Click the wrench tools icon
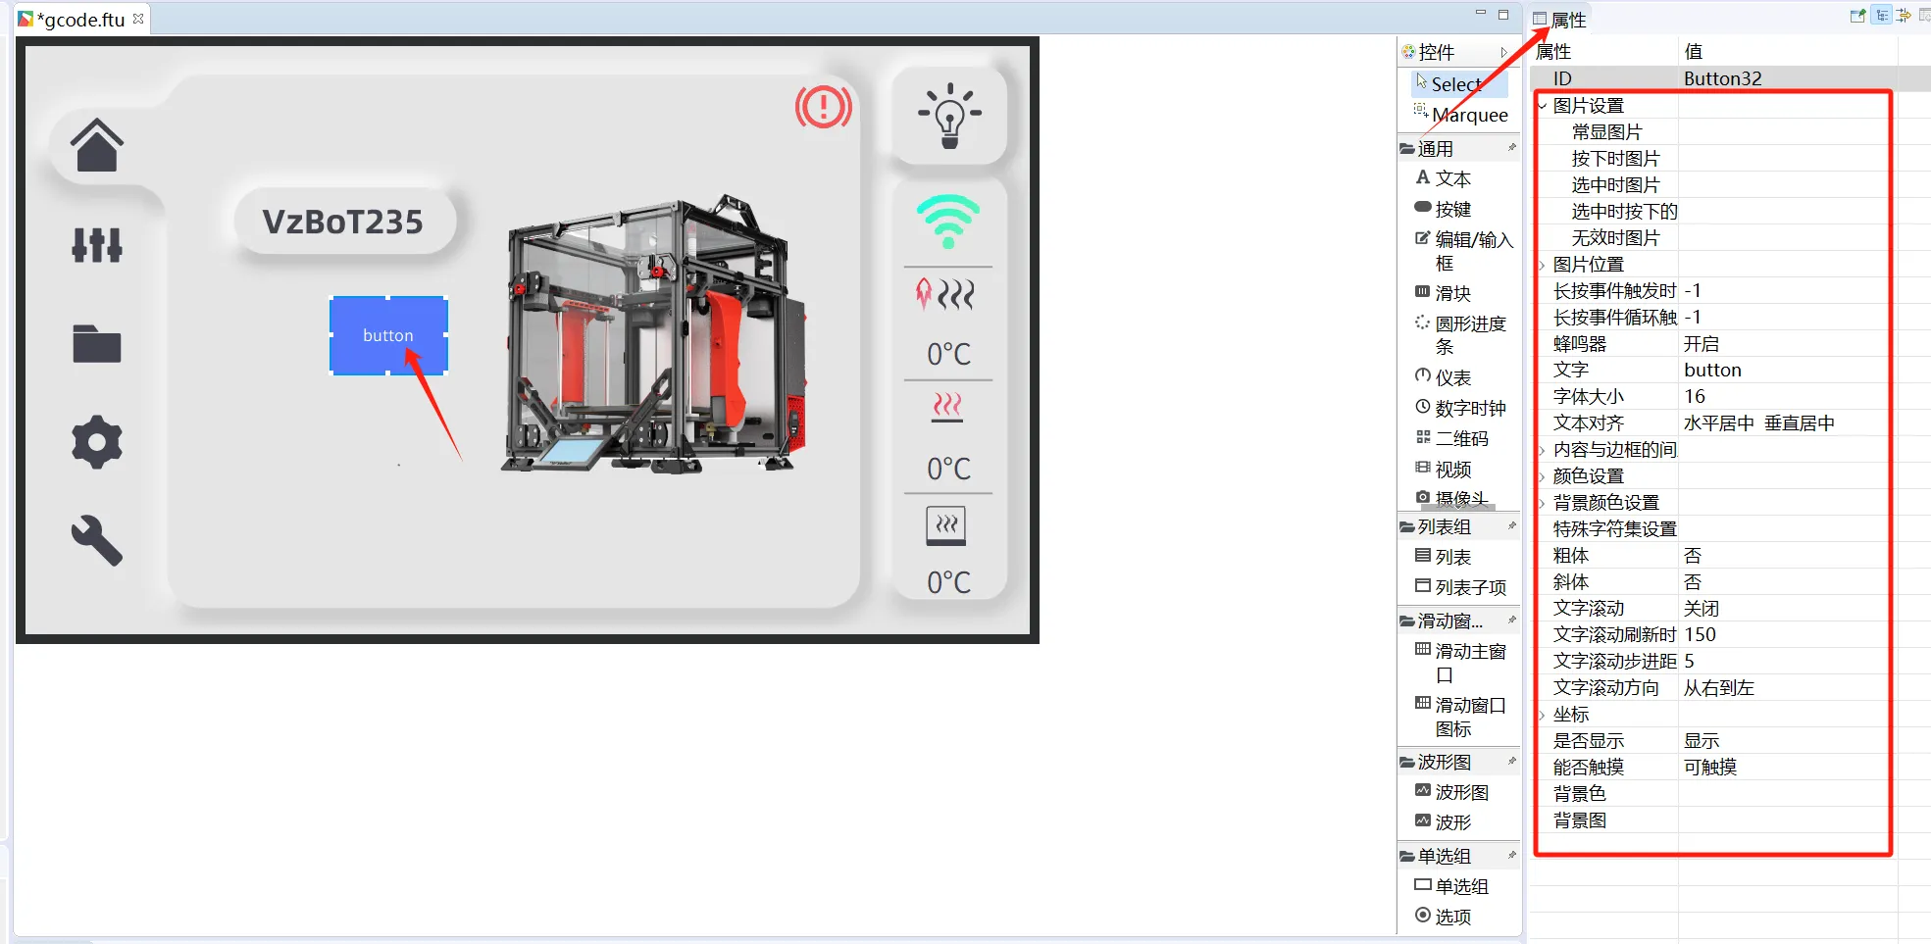This screenshot has height=944, width=1931. click(x=97, y=539)
